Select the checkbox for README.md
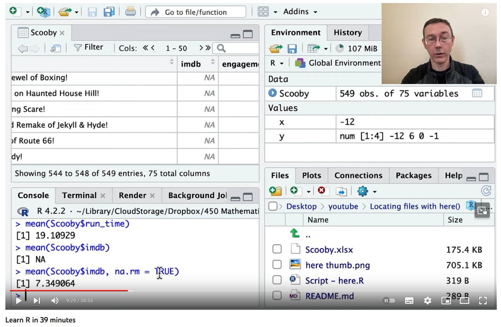Viewport: 501px width, 327px height. tap(277, 296)
